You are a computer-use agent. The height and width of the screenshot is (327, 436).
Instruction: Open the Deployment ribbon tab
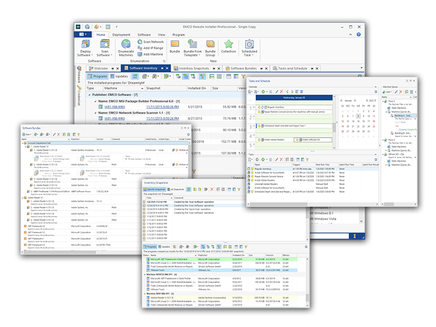pos(121,35)
